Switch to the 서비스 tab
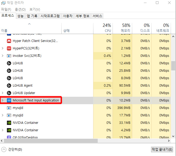Screen dimensions: 176x156 [97, 16]
